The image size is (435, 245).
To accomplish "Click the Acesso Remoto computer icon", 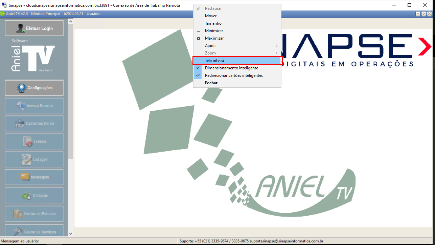I will pos(21,106).
